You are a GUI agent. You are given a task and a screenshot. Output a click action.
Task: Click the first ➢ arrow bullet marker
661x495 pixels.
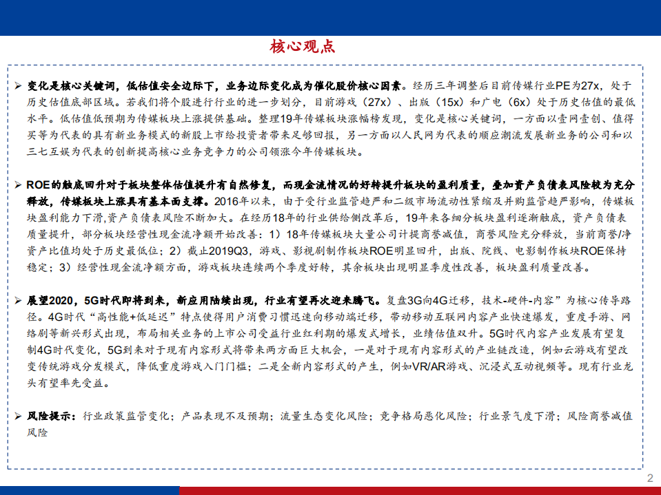point(17,86)
